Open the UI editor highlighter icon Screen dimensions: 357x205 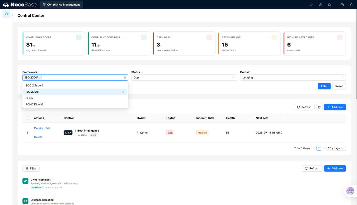(x=311, y=5)
